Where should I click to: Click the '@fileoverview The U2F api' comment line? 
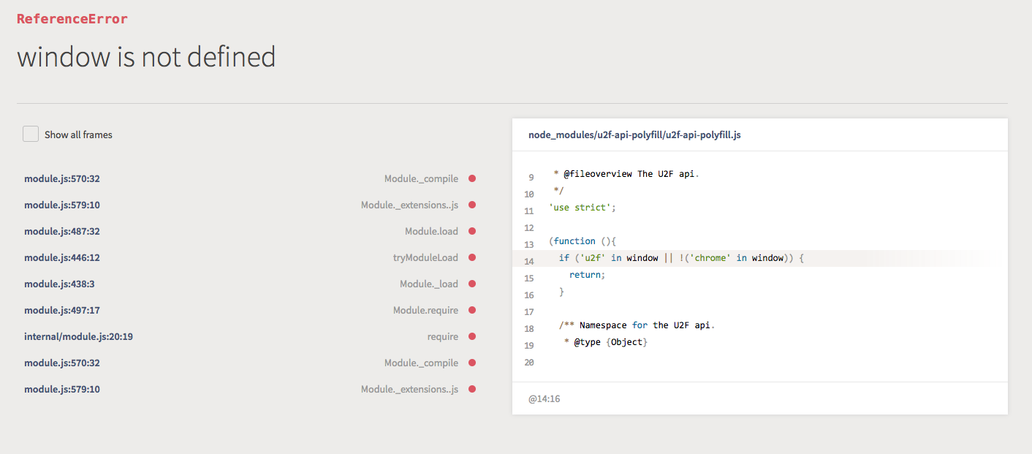pyautogui.click(x=626, y=174)
